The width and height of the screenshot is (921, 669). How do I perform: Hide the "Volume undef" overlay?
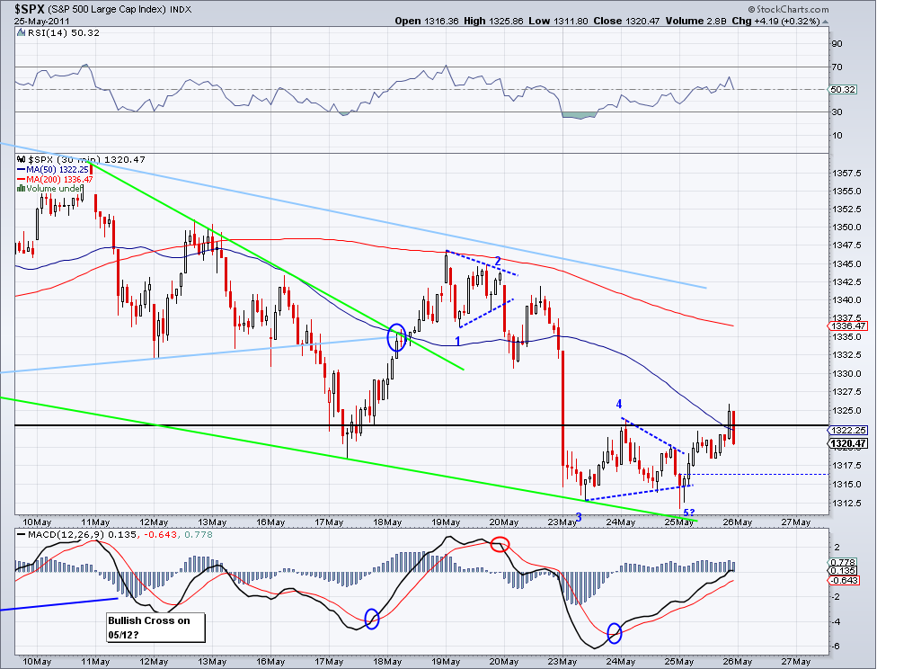coord(56,188)
